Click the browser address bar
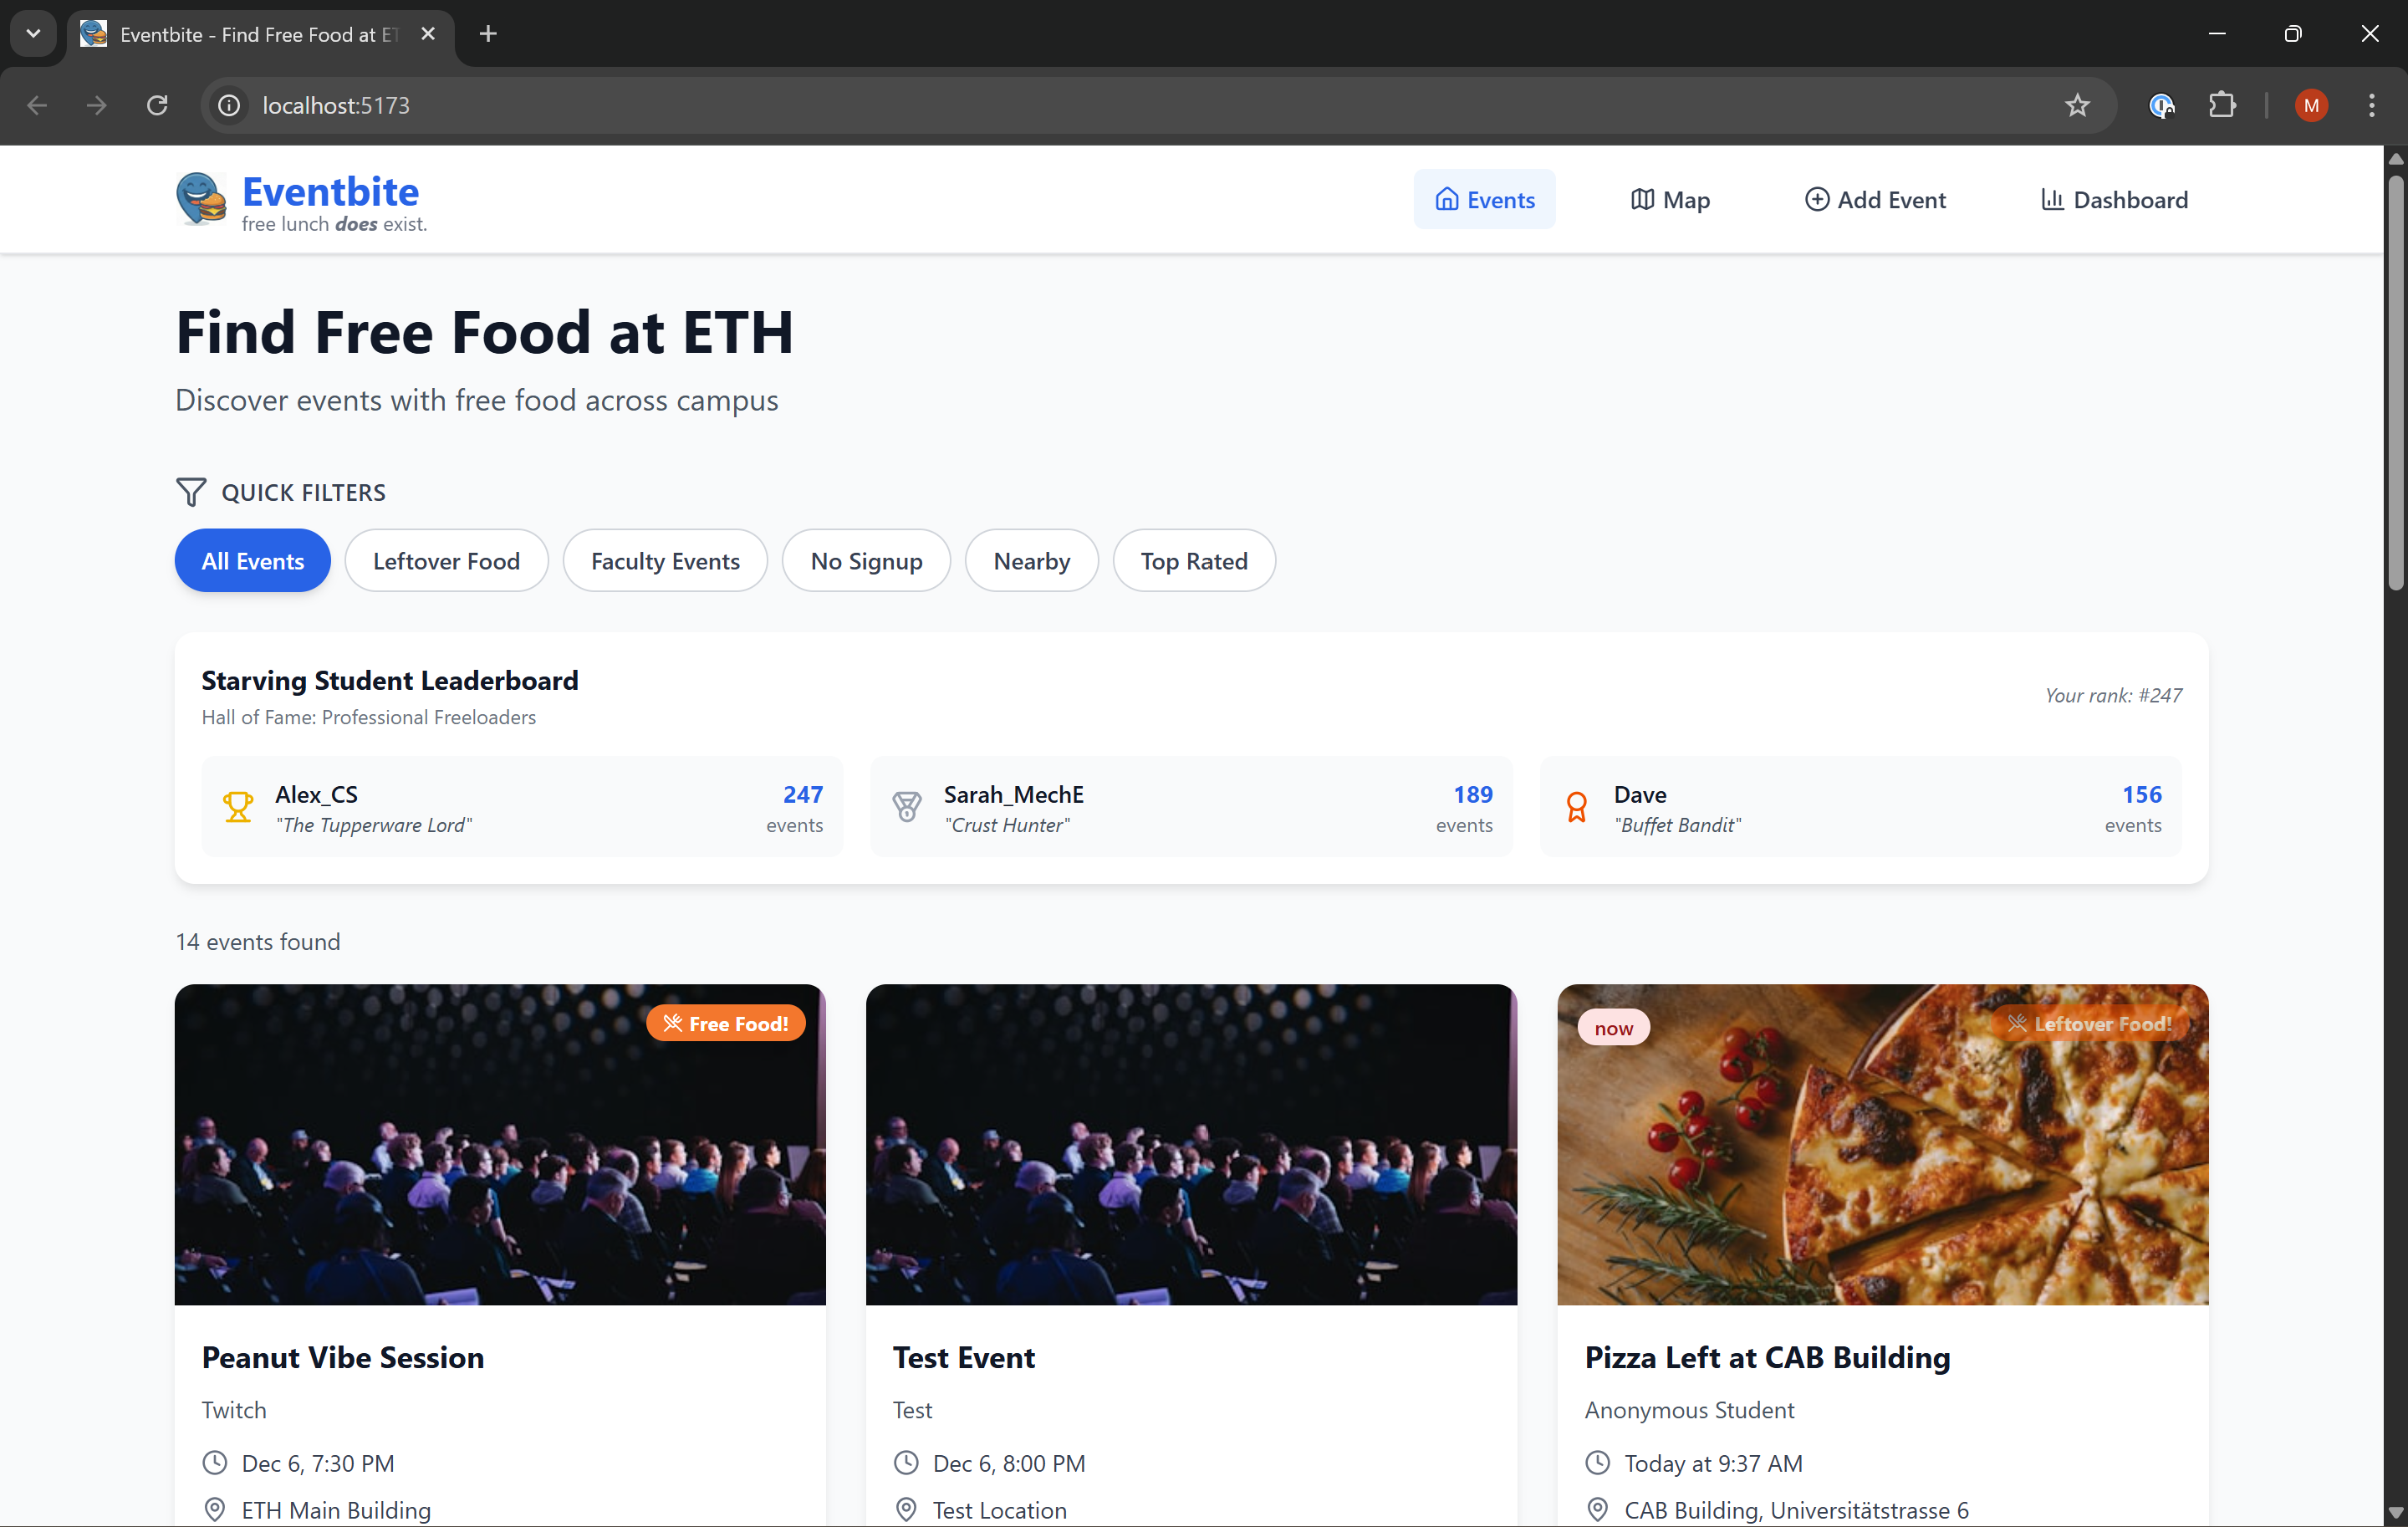This screenshot has width=2408, height=1527. tap(1157, 105)
